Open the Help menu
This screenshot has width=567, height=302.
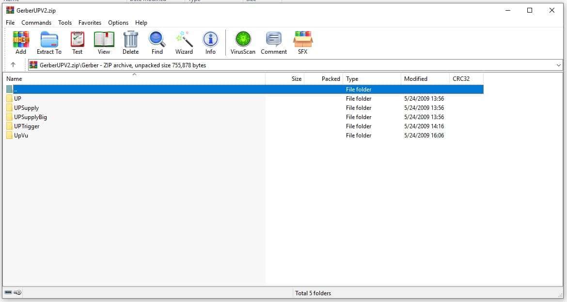141,22
